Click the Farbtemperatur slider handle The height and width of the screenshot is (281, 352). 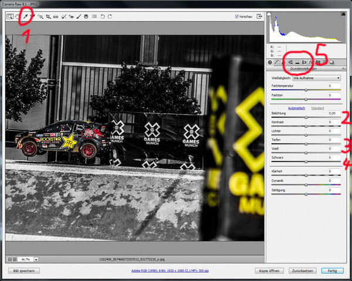click(x=306, y=90)
